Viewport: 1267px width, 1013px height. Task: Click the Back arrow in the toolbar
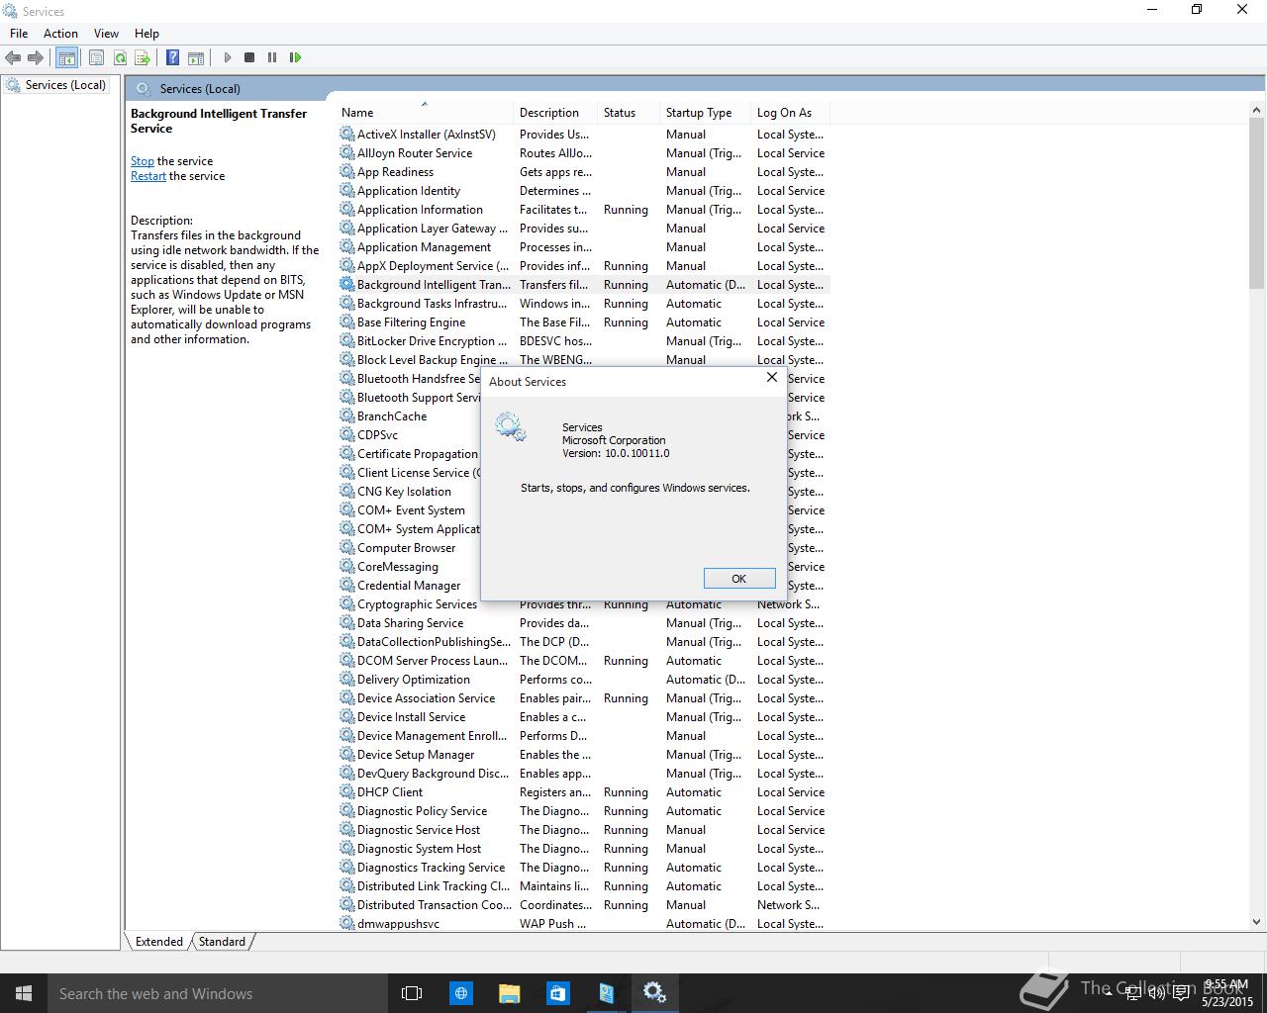[13, 57]
